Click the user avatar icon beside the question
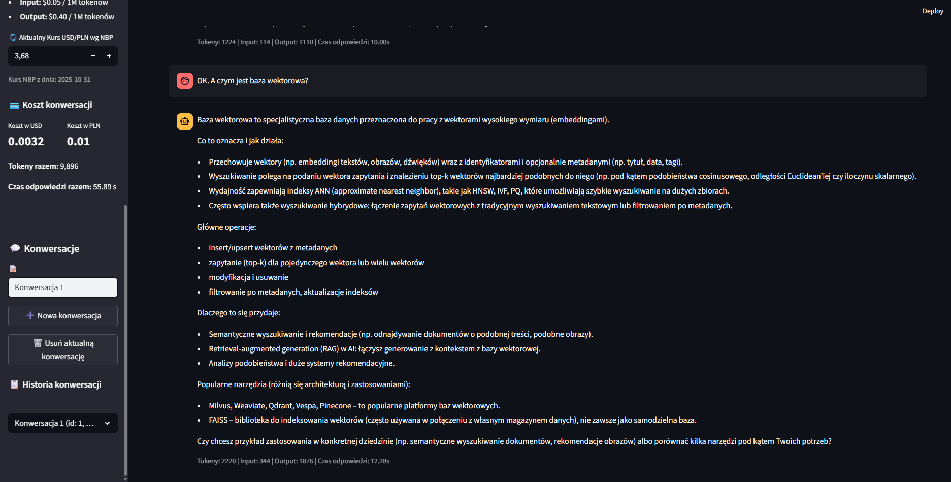This screenshot has width=951, height=482. tap(185, 81)
